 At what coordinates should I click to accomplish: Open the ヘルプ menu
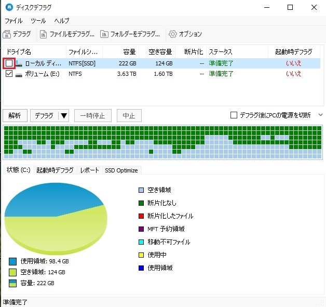(x=62, y=21)
